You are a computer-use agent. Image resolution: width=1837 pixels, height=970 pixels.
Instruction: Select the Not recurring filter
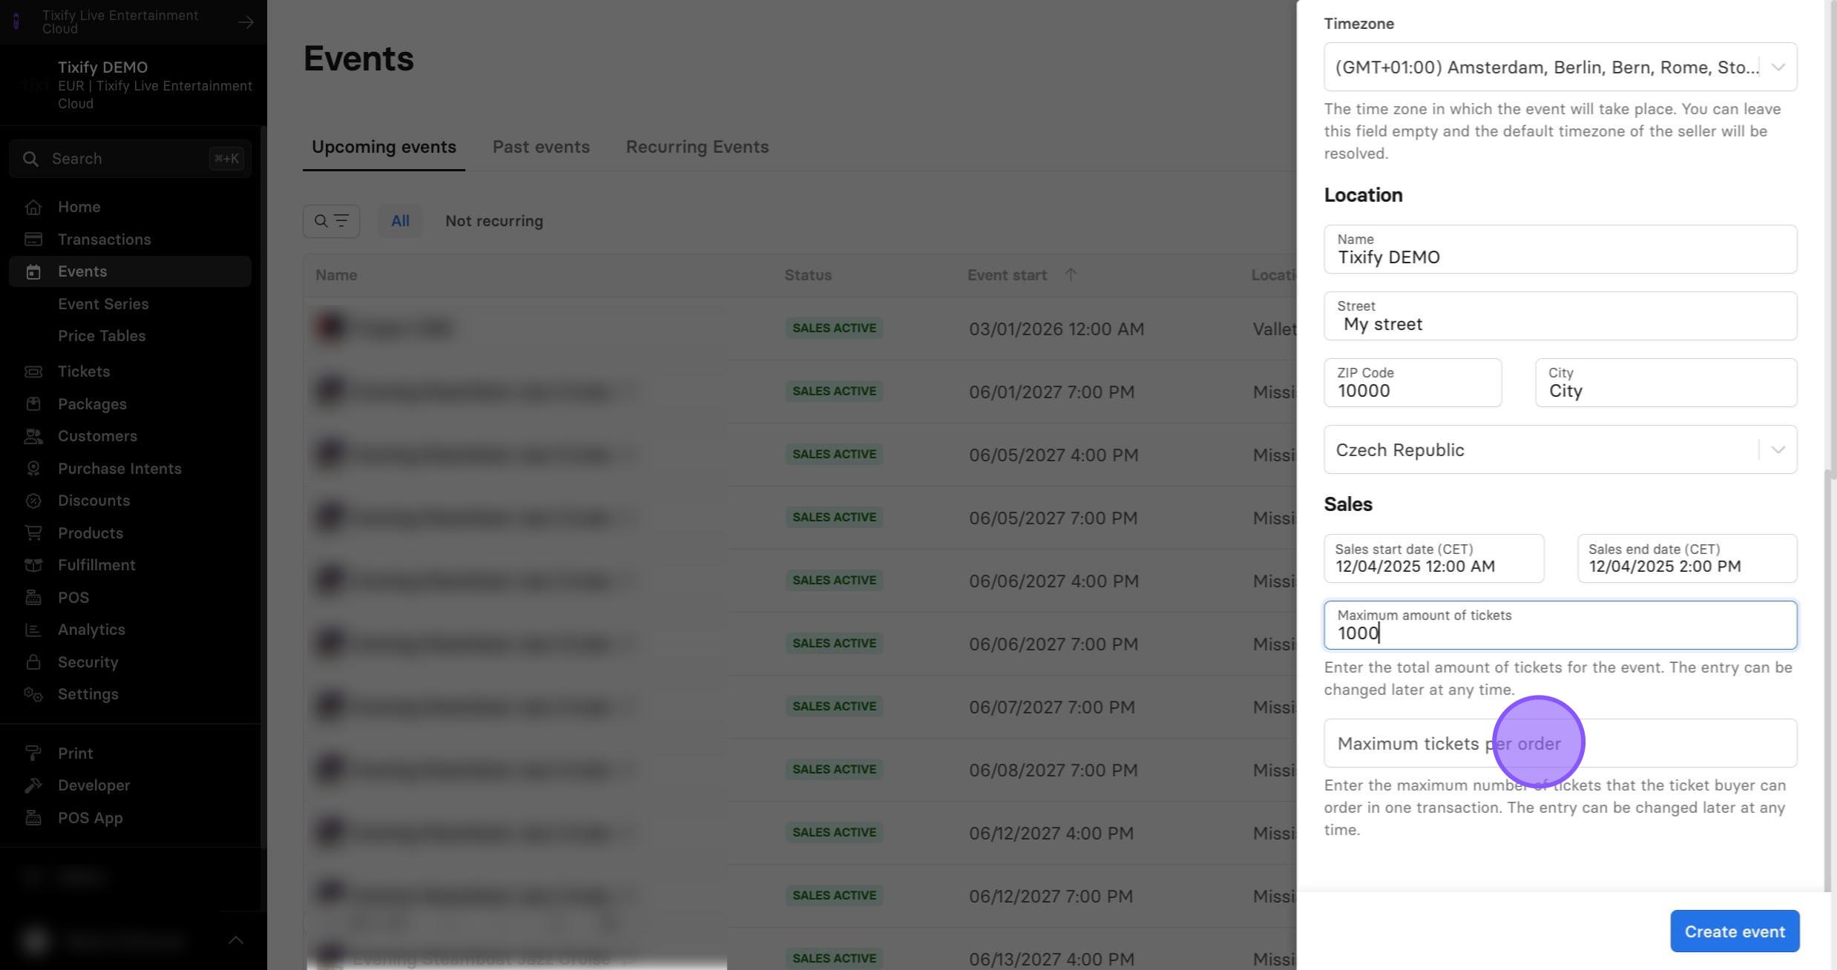tap(494, 221)
